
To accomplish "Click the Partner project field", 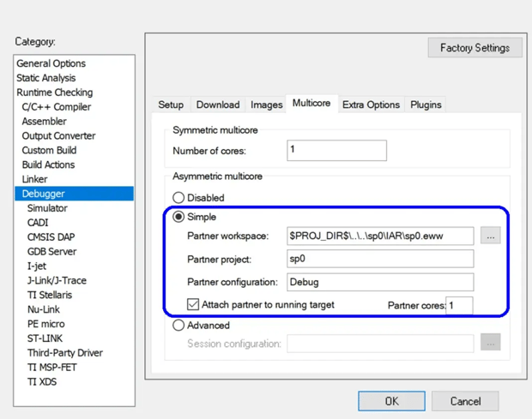I will [380, 259].
